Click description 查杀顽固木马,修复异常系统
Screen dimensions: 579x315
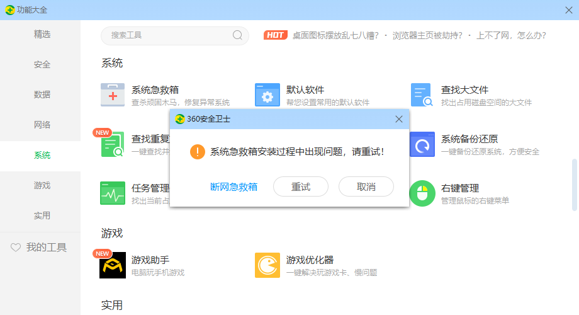[x=181, y=103]
